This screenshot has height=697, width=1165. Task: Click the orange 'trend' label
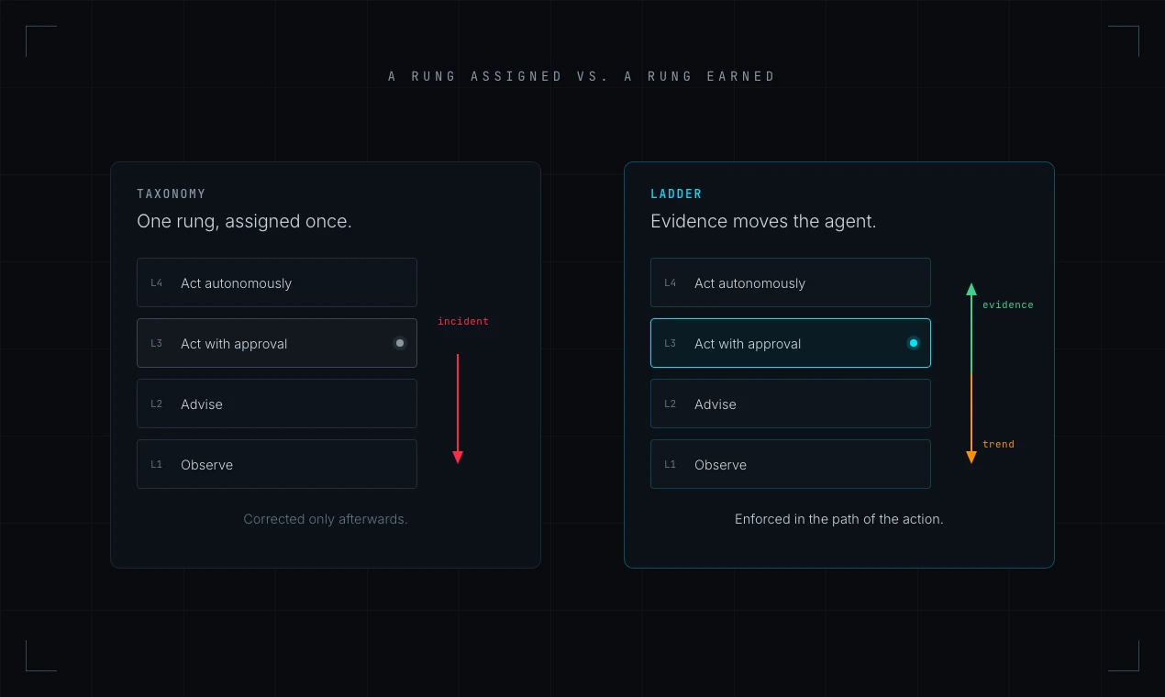pos(999,444)
